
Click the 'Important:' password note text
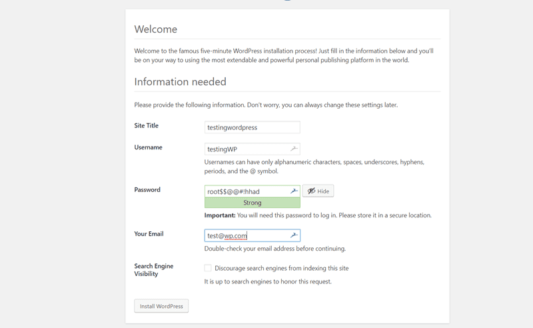[x=318, y=215]
